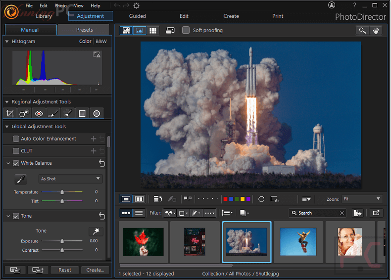The height and width of the screenshot is (280, 391).
Task: Switch to the Library module
Action: point(44,16)
